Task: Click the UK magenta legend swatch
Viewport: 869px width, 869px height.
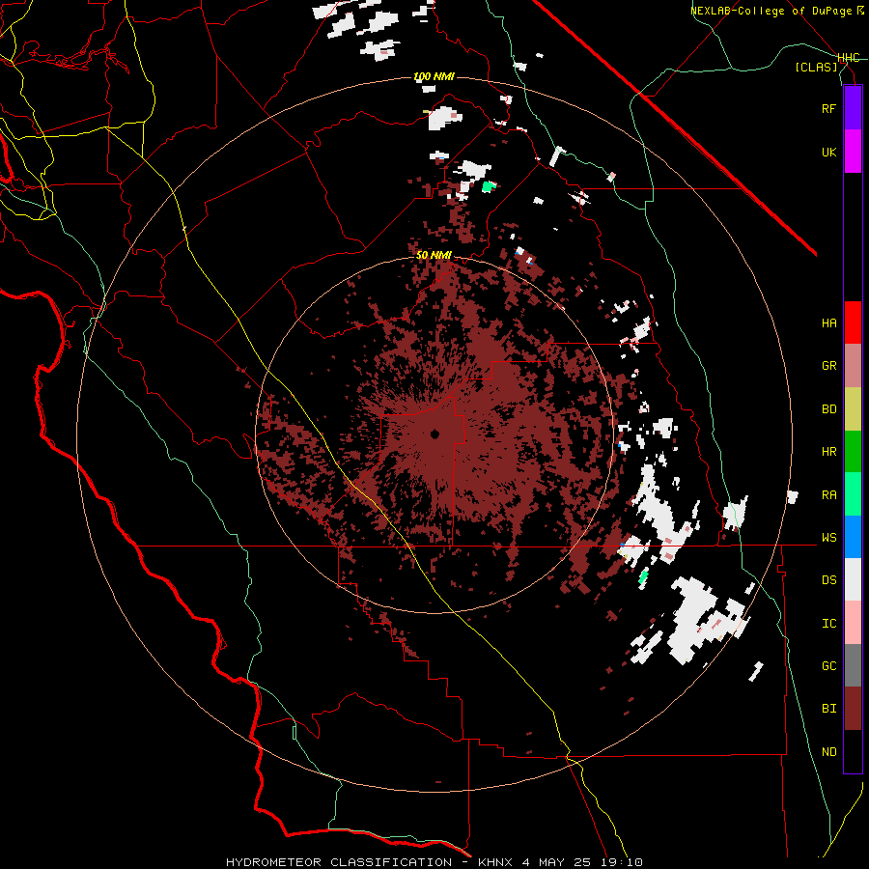Action: click(x=853, y=152)
